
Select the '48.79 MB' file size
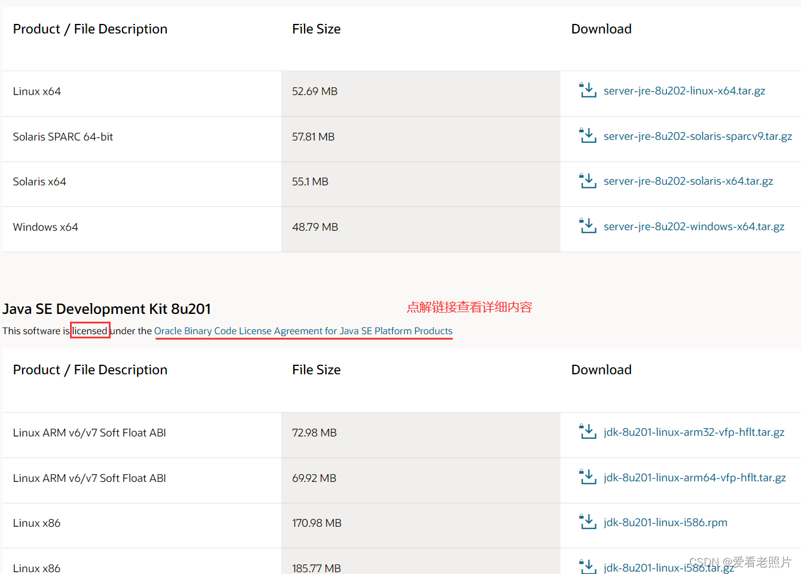(315, 227)
